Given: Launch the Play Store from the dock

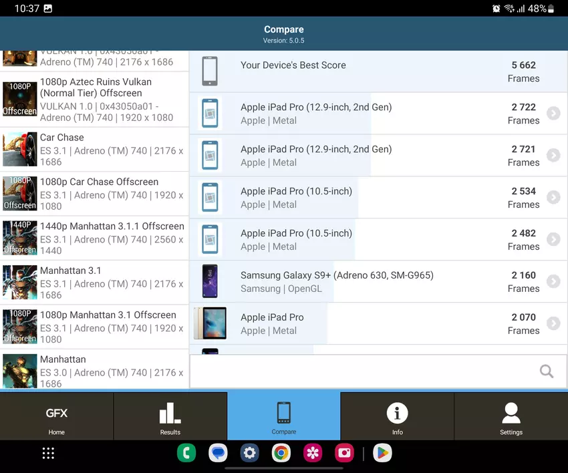Looking at the screenshot, I should [382, 454].
